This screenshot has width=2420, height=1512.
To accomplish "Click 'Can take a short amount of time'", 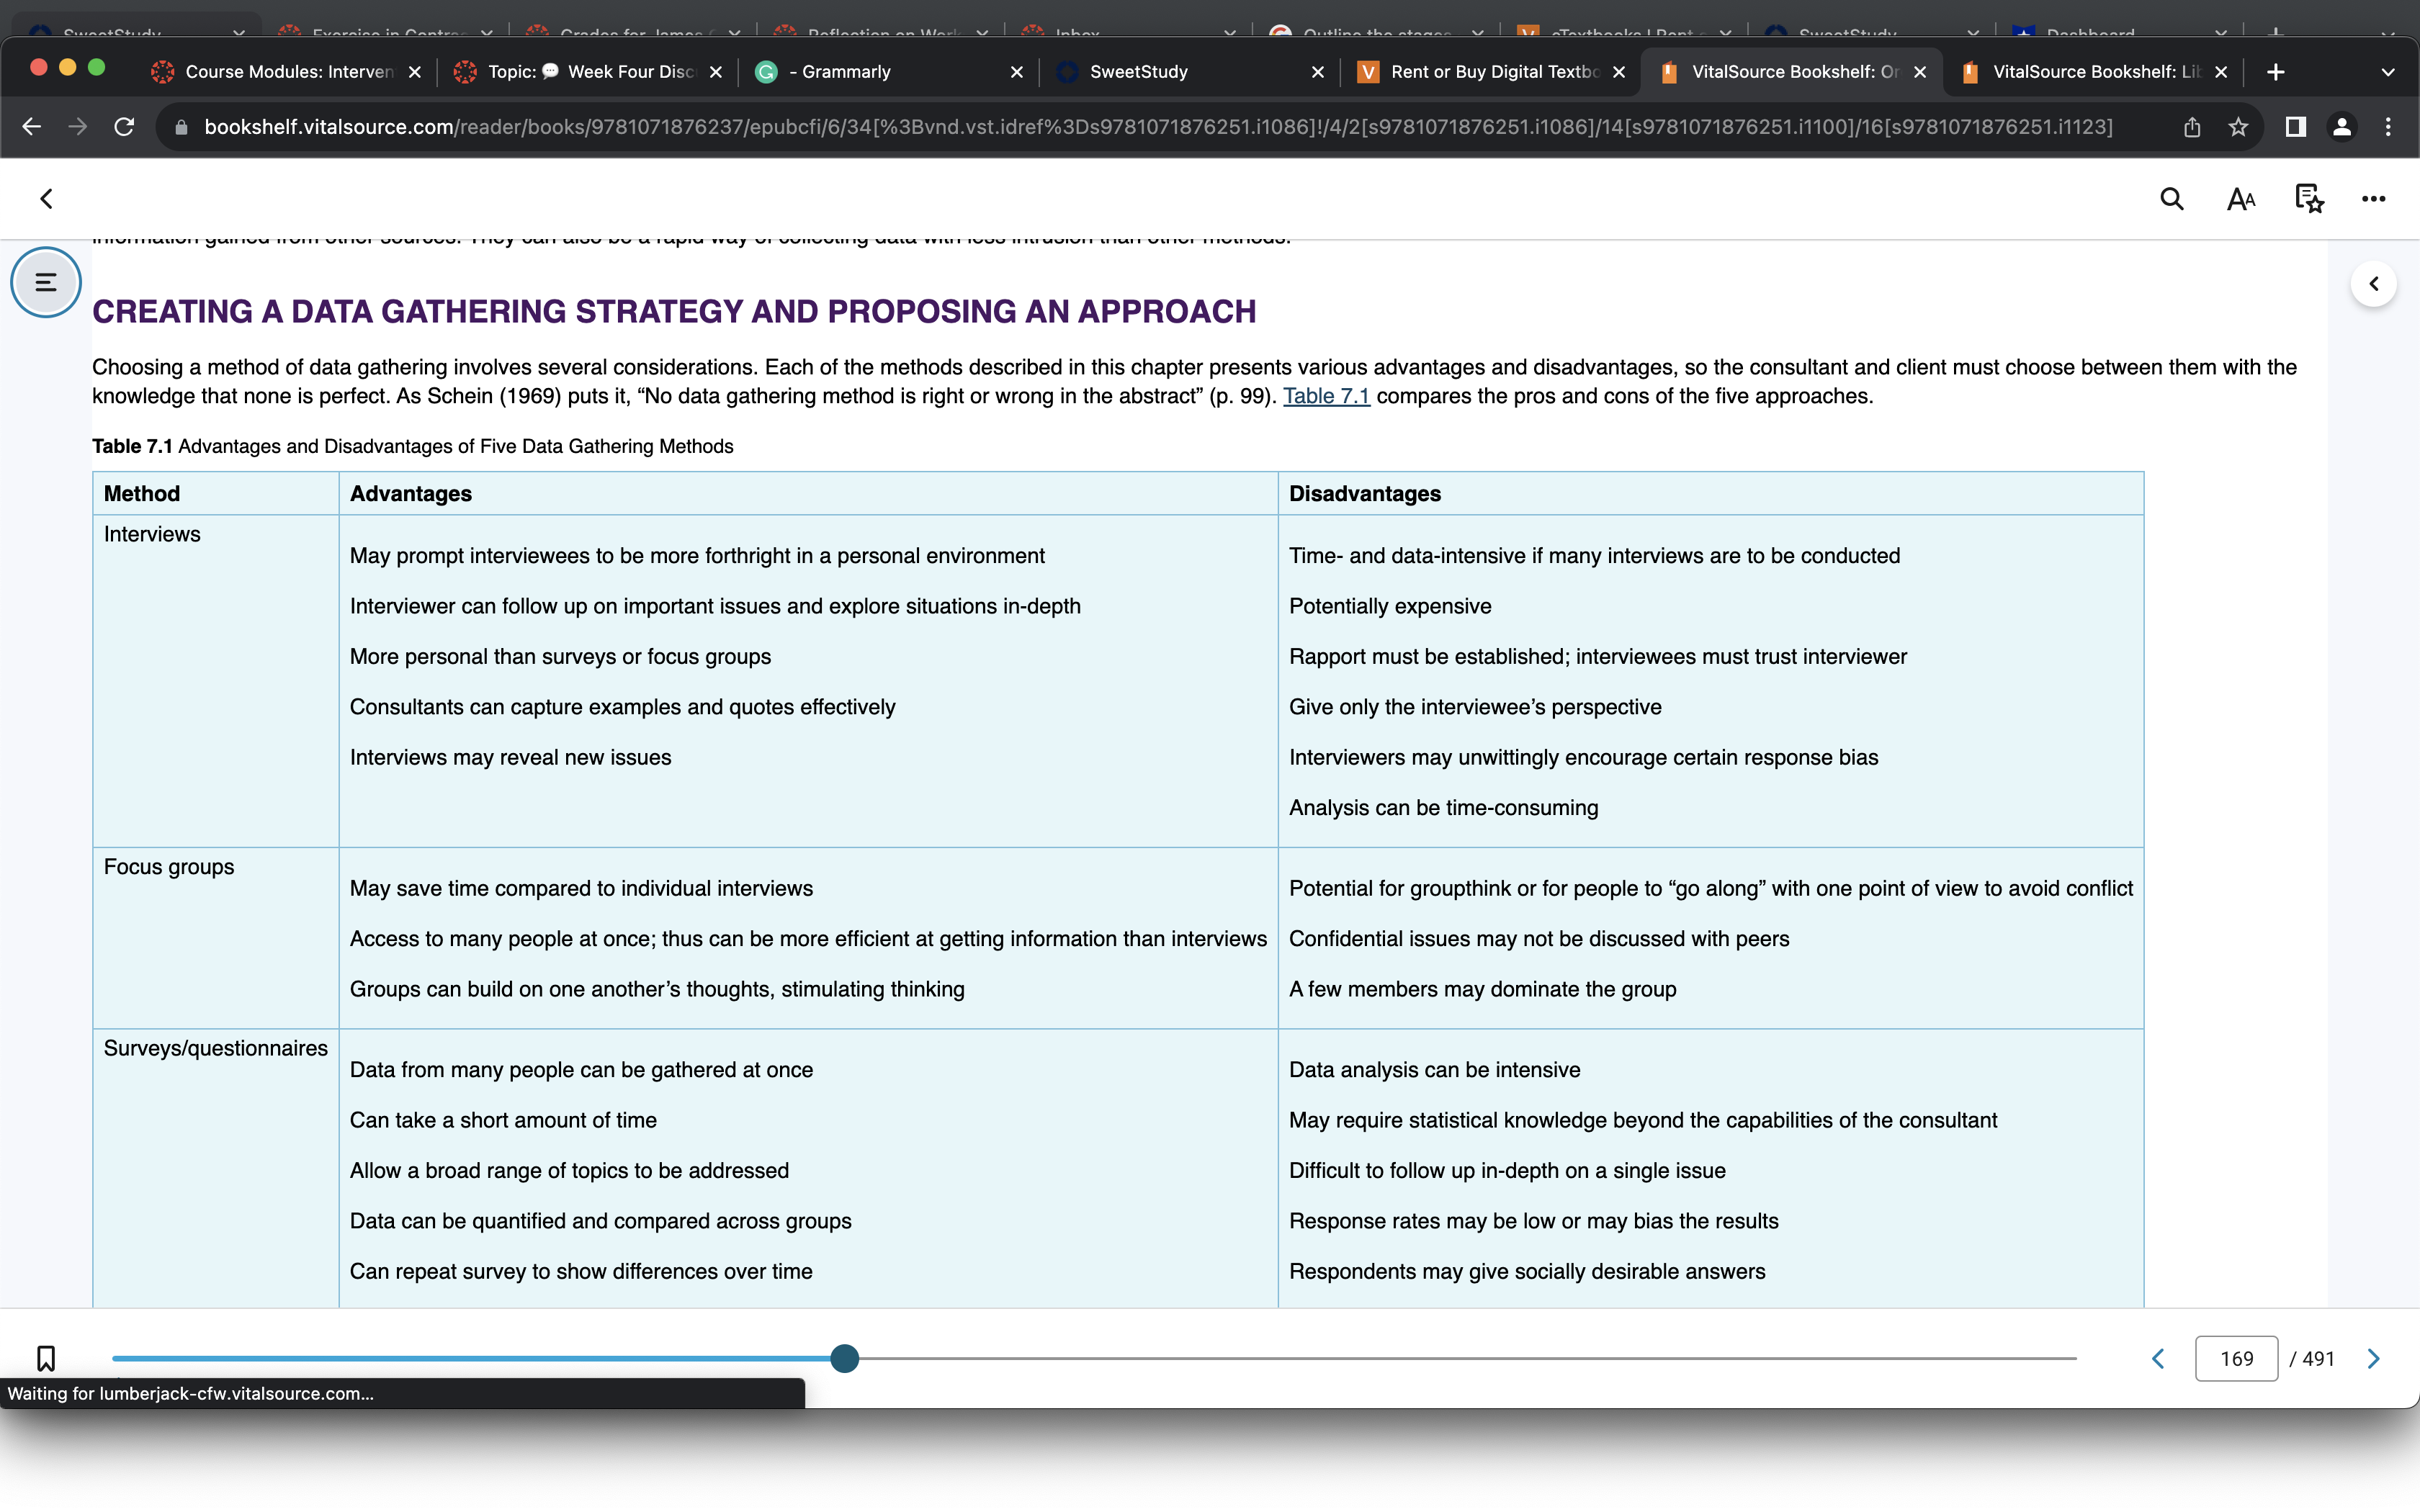I will (x=503, y=1120).
